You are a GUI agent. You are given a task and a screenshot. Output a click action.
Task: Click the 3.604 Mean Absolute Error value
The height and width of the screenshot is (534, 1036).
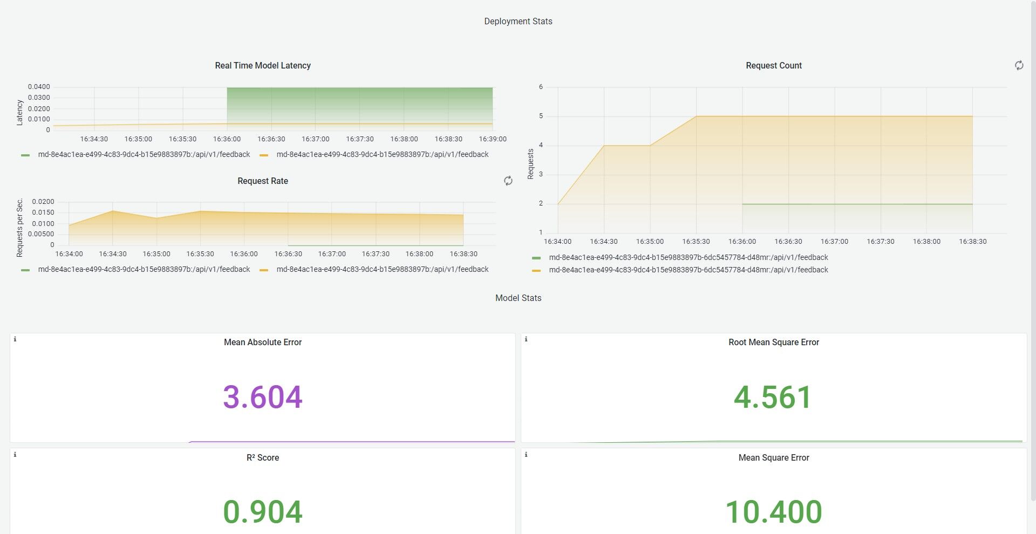click(x=263, y=397)
